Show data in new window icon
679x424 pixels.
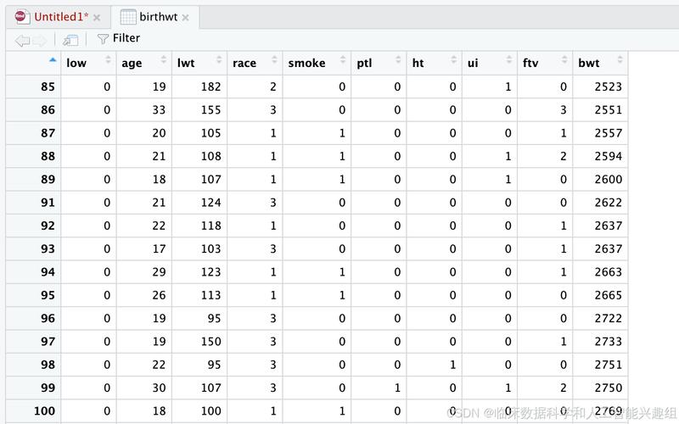[70, 39]
